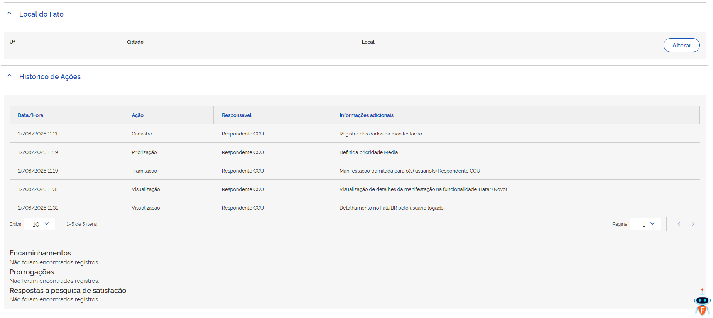Click the Informações adicionais column header
The width and height of the screenshot is (713, 318).
click(367, 115)
